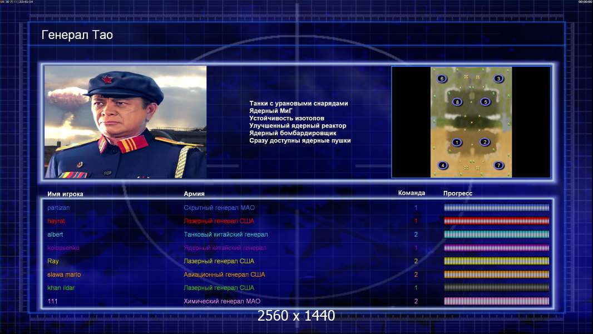Click the 'Имя игрока' column header

(x=65, y=194)
